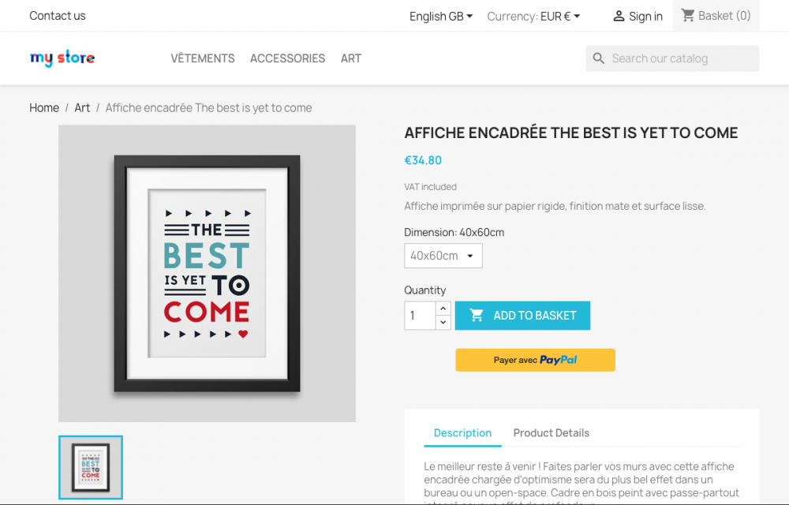789x505 pixels.
Task: Go to Contact us page
Action: coord(58,16)
